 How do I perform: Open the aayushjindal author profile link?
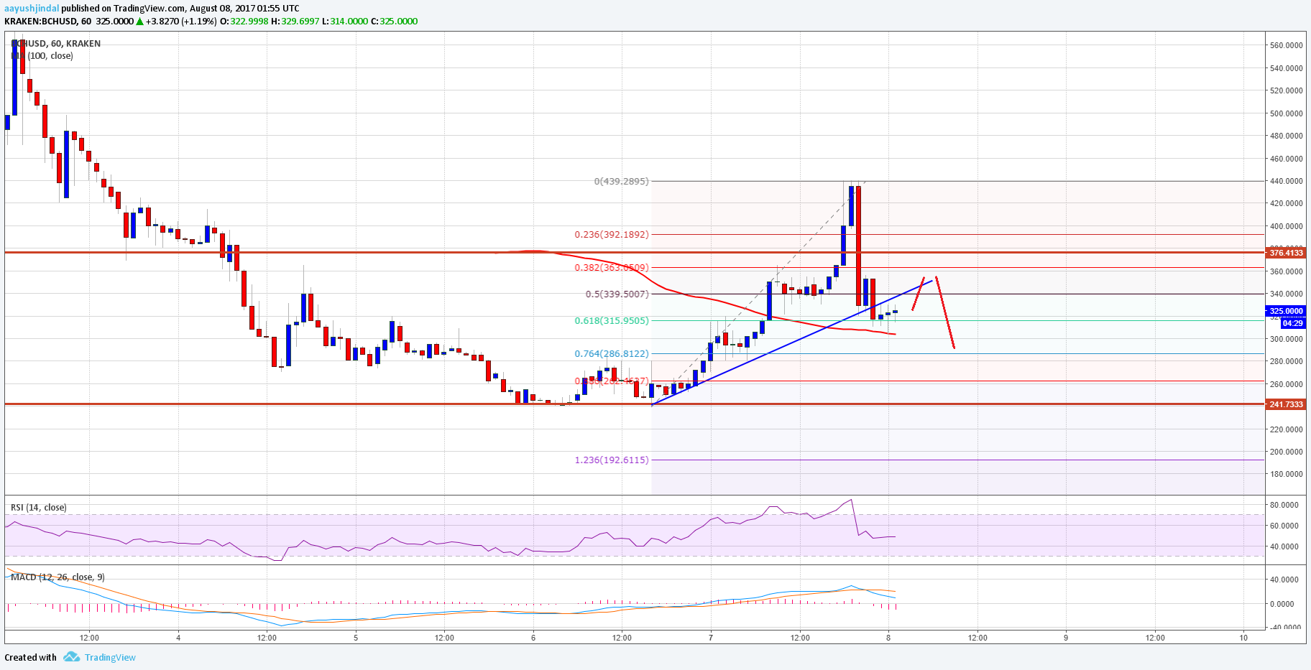pyautogui.click(x=32, y=9)
